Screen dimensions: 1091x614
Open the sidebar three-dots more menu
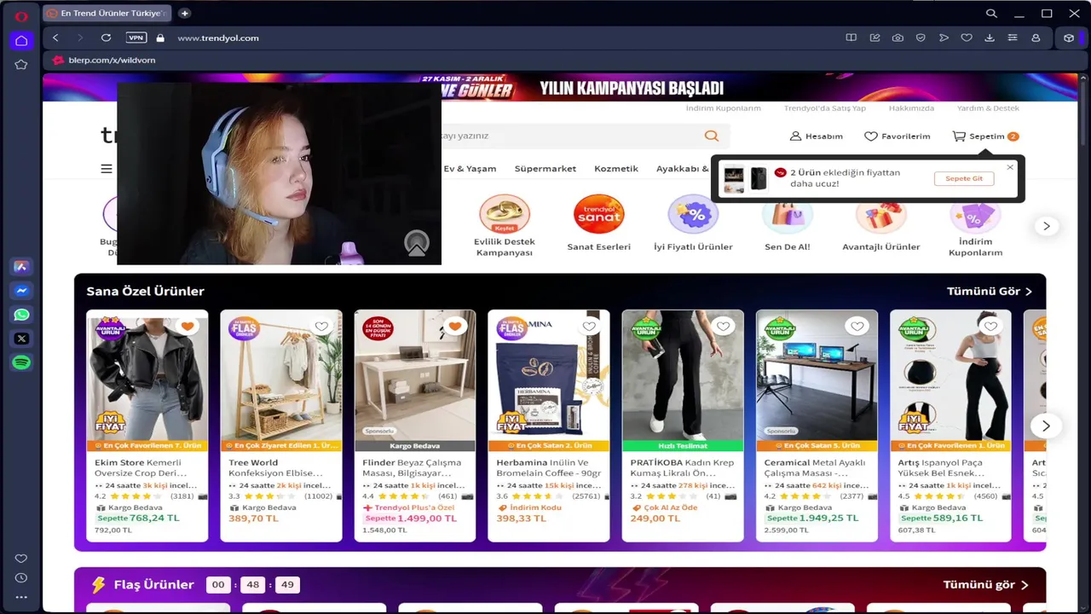[x=21, y=598]
